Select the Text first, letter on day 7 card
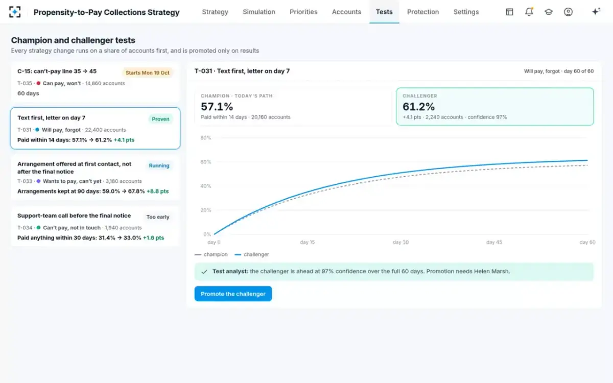The width and height of the screenshot is (613, 383). coord(95,128)
